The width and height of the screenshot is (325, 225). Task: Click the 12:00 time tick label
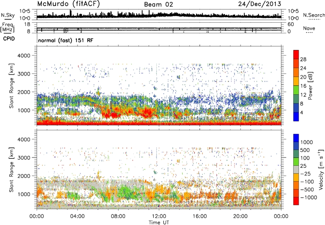pos(159,216)
